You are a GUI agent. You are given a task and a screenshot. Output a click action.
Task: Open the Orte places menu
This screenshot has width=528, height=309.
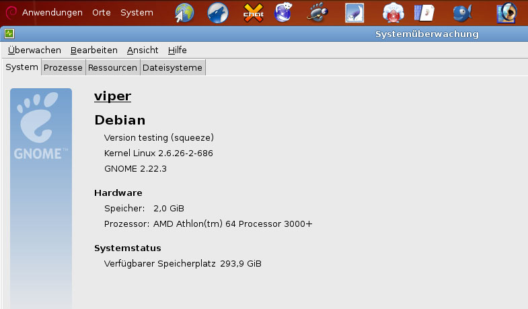pyautogui.click(x=102, y=13)
